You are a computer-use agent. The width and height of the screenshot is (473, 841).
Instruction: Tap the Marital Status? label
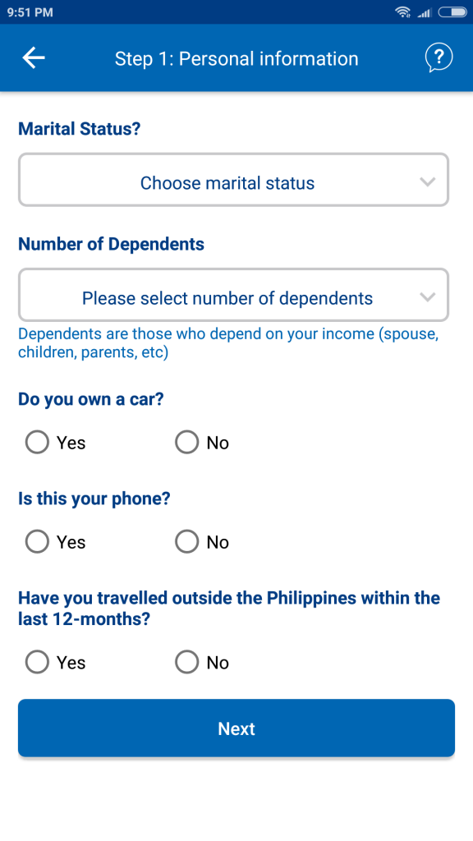tap(80, 129)
